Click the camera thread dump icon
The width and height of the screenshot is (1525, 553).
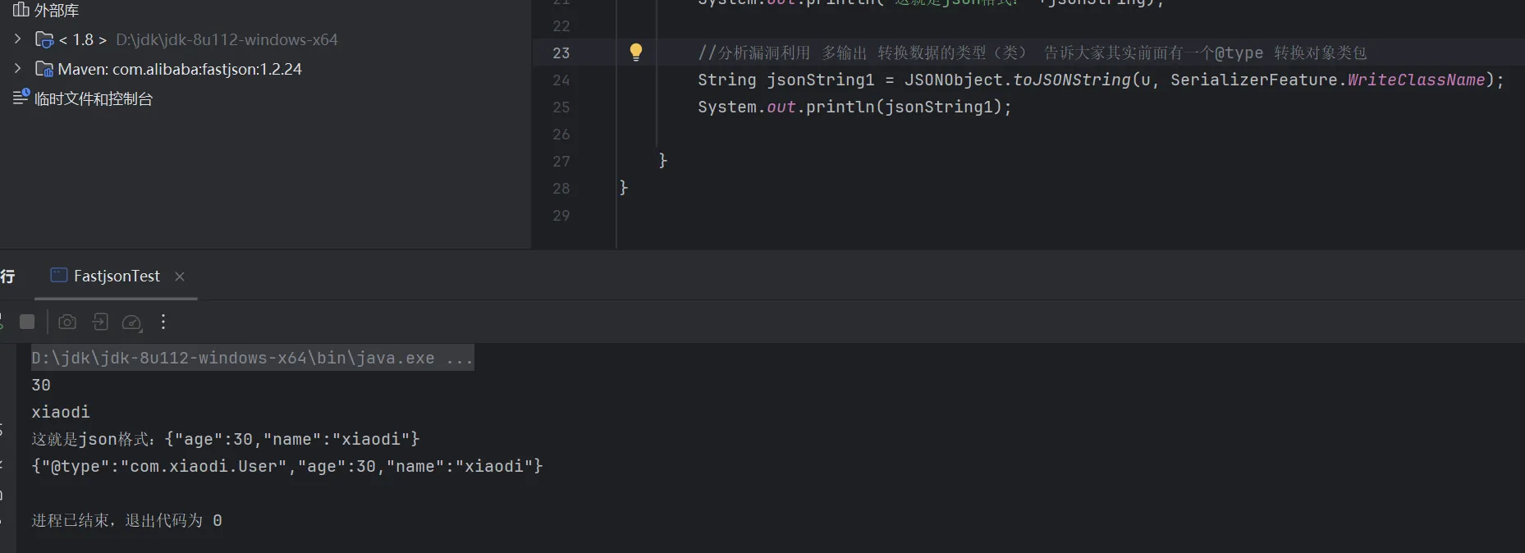pos(67,322)
